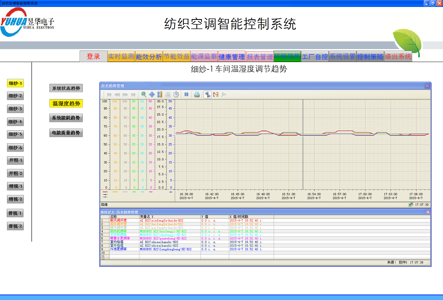Open the 工厂自控 tab
This screenshot has height=300, width=443.
click(315, 56)
